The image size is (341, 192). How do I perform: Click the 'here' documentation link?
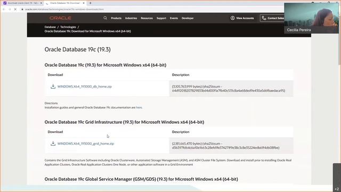coord(139,107)
